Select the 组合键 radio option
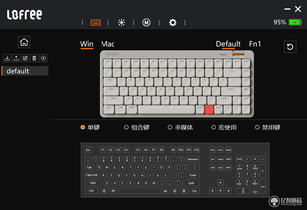This screenshot has width=307, height=210. (137, 127)
